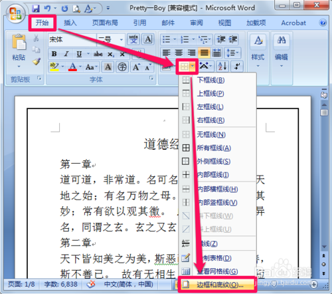Click the Show paragraph marks icon

237,67
